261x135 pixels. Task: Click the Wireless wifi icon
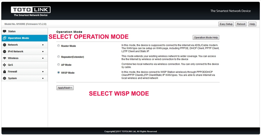[x=4, y=58]
